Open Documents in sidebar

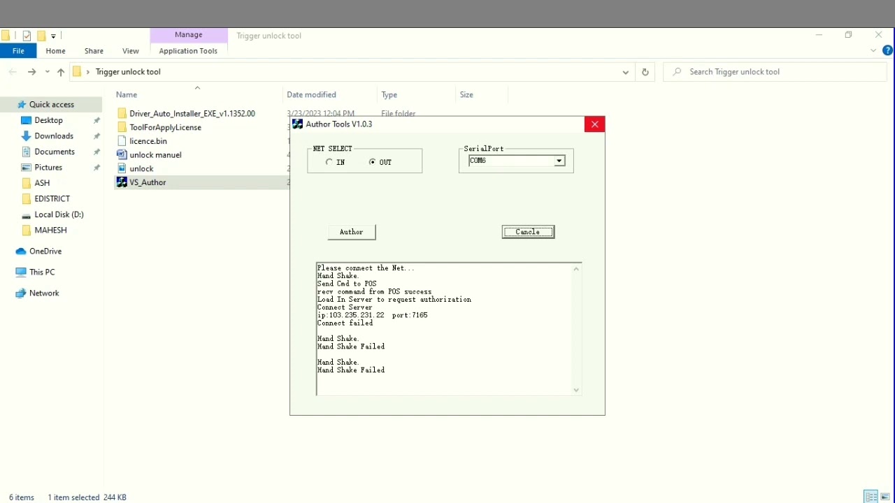click(55, 152)
